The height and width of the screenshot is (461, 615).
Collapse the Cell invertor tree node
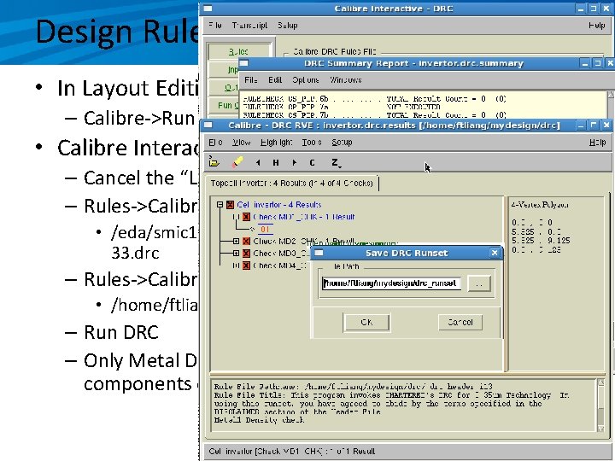point(220,205)
